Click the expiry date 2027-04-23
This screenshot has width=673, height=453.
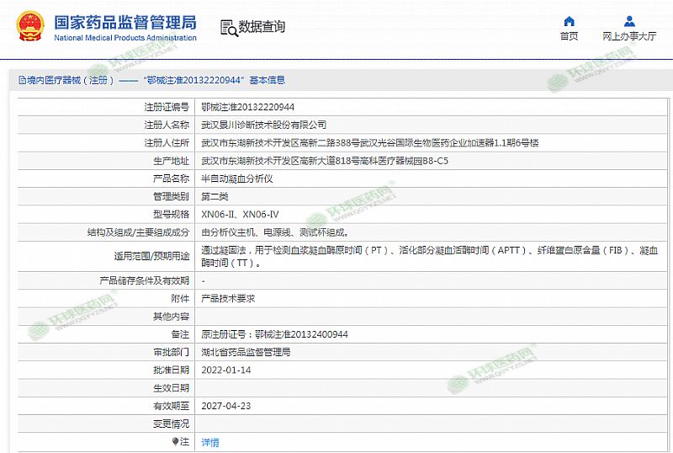[227, 405]
